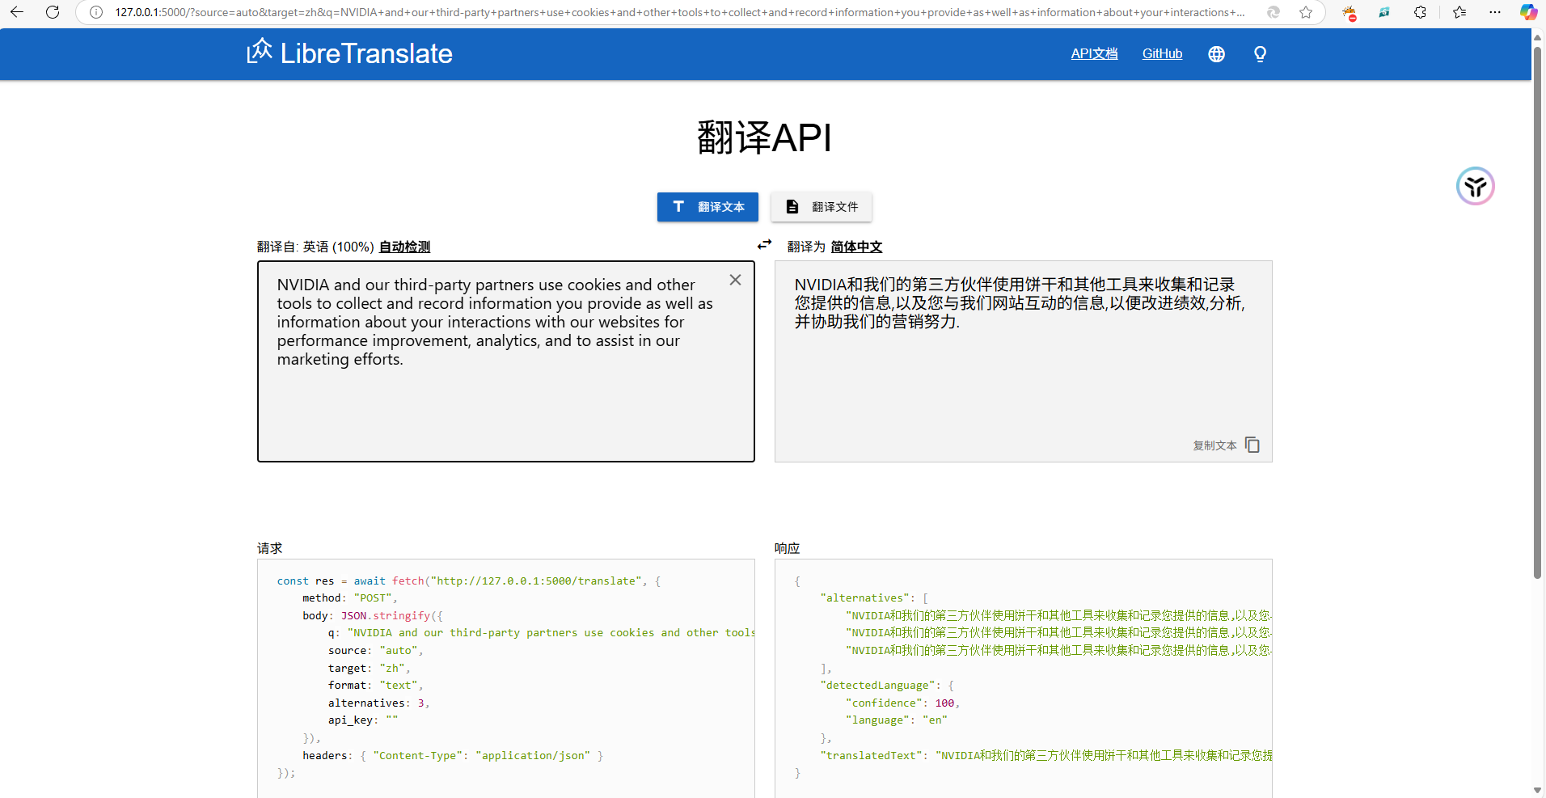Screen dimensions: 1546x798
Task: Click the document icon on 翻译文件 button
Action: coord(792,207)
